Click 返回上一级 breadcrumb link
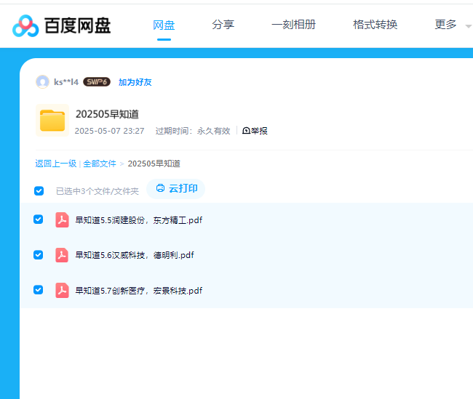This screenshot has height=399, width=473. [x=56, y=164]
